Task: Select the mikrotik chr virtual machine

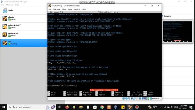Action: (x=24, y=35)
